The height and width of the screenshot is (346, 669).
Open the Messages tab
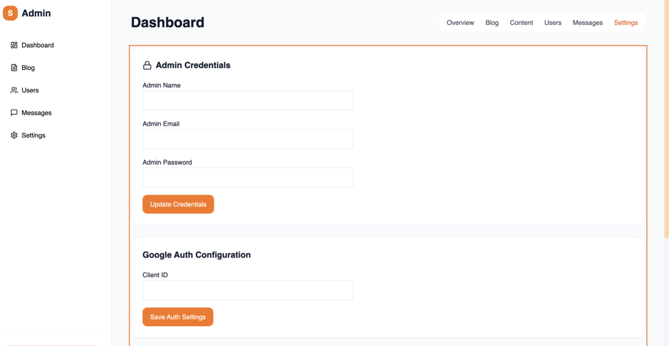click(588, 22)
